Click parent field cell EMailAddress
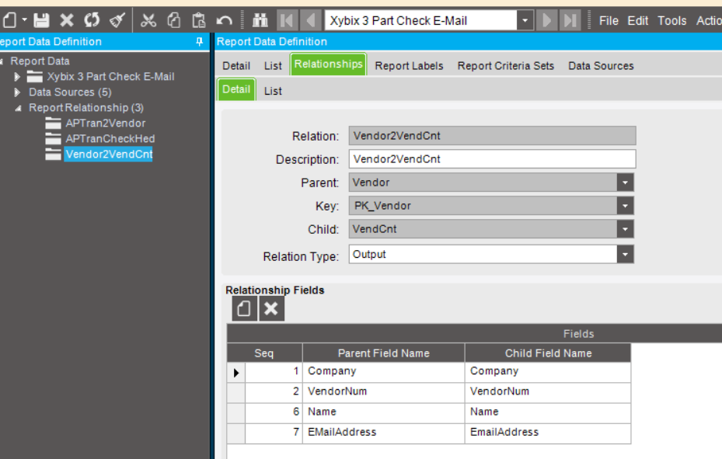The image size is (722, 459). pyautogui.click(x=384, y=433)
